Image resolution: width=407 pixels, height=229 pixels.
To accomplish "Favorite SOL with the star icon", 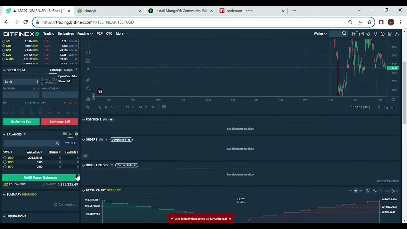I will [x=76, y=41].
